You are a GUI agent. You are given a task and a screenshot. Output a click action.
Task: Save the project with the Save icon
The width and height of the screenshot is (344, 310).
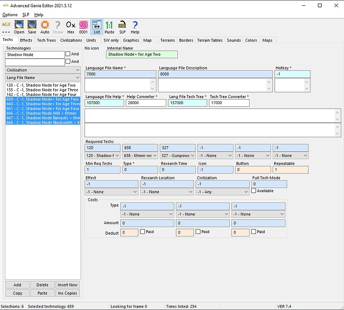32,26
